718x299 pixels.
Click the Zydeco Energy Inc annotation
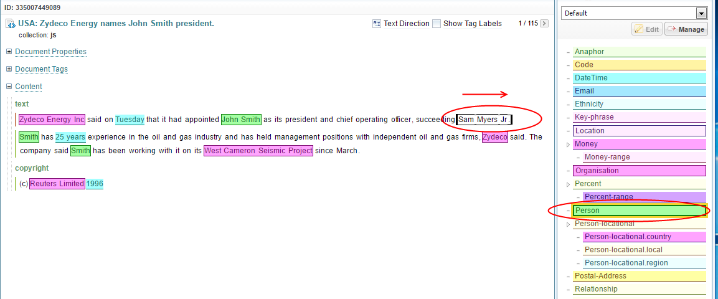click(x=52, y=120)
